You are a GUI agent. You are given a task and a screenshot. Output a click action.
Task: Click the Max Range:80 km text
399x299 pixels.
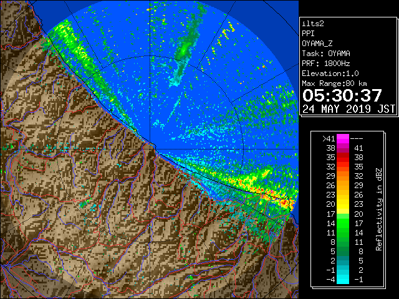[x=334, y=83]
